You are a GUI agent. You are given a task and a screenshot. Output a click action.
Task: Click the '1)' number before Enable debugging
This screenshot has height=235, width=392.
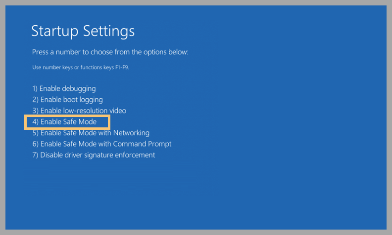pos(35,89)
